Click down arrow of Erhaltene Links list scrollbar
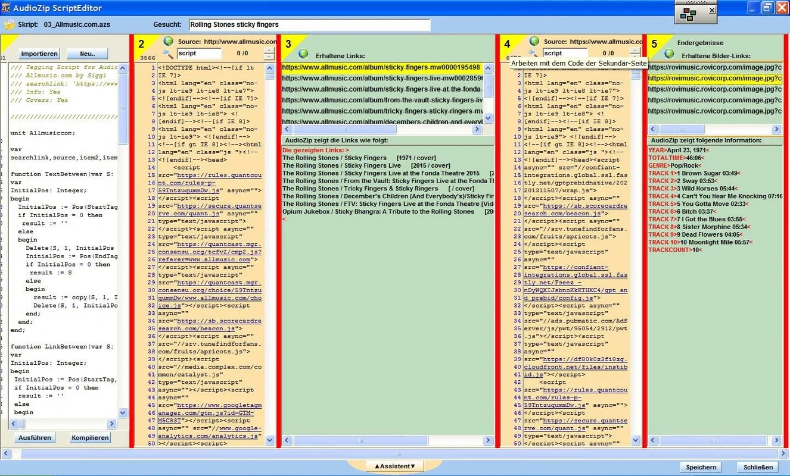The width and height of the screenshot is (790, 476). [x=489, y=118]
